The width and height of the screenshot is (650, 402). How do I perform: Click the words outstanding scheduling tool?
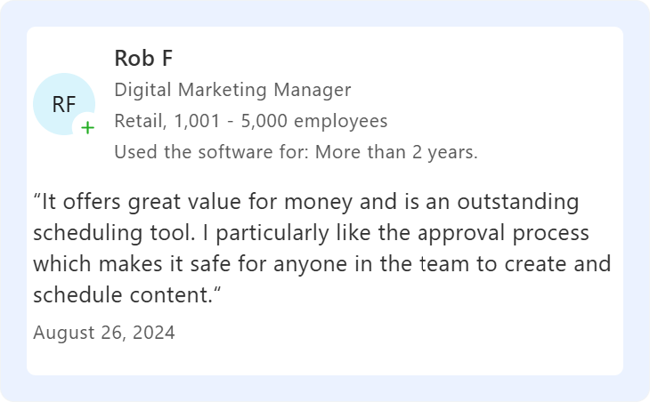306,217
